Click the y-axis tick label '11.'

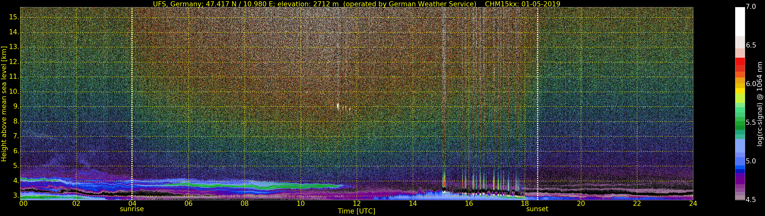pyautogui.click(x=14, y=77)
